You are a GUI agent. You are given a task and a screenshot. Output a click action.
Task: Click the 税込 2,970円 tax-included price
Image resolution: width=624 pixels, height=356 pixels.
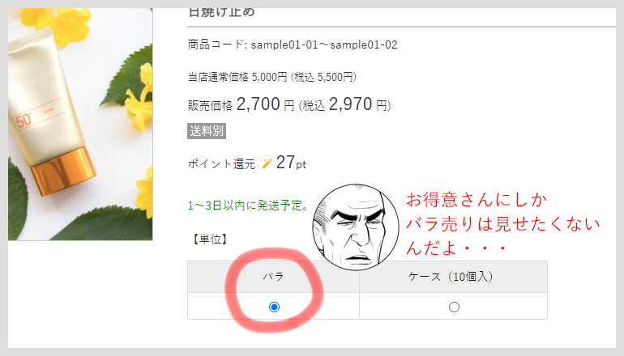[345, 105]
